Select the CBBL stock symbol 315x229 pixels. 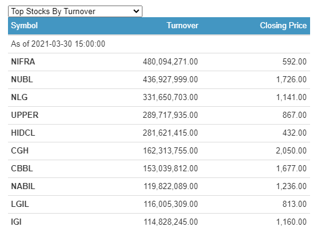point(22,169)
